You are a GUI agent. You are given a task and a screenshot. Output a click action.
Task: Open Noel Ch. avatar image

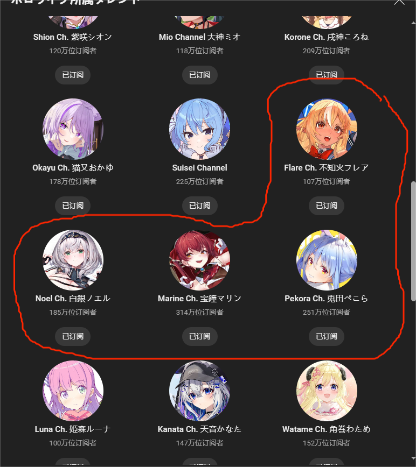point(73,260)
